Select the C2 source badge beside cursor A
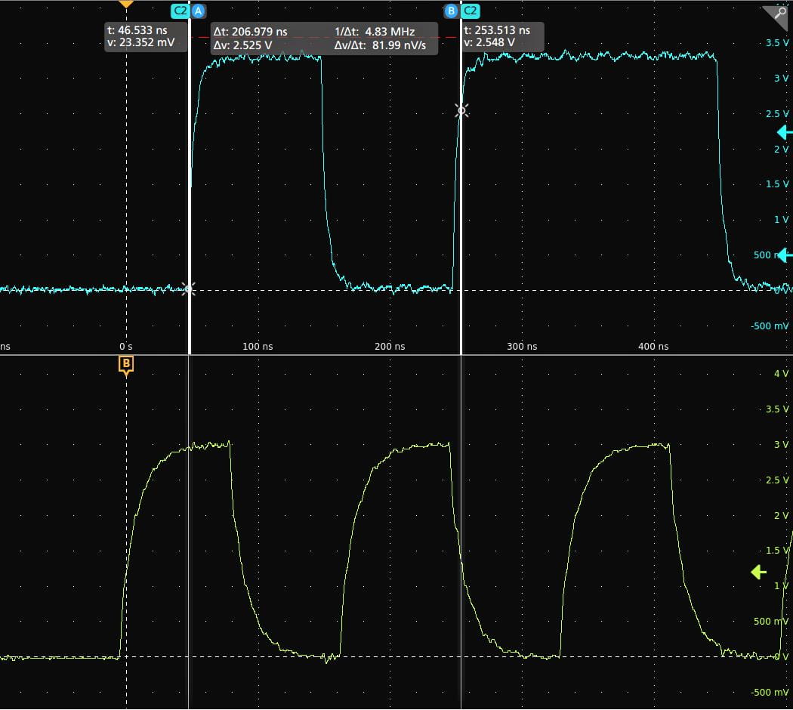The height and width of the screenshot is (710, 793). 179,11
